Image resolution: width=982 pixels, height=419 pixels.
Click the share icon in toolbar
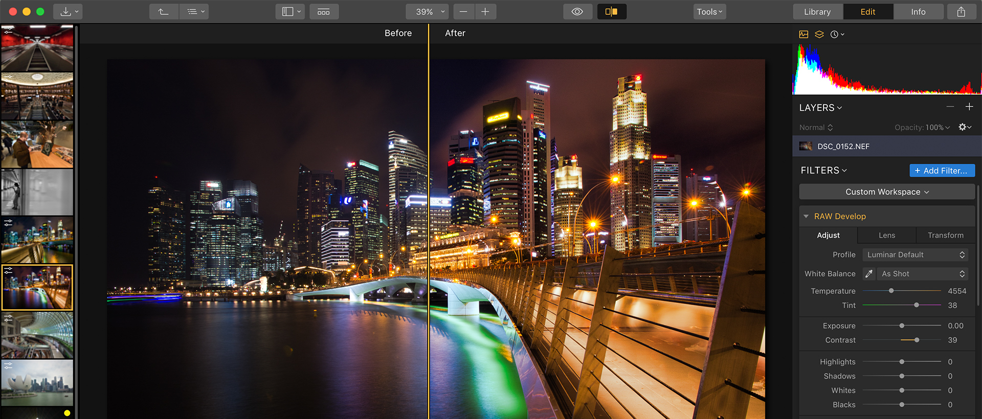click(x=961, y=12)
